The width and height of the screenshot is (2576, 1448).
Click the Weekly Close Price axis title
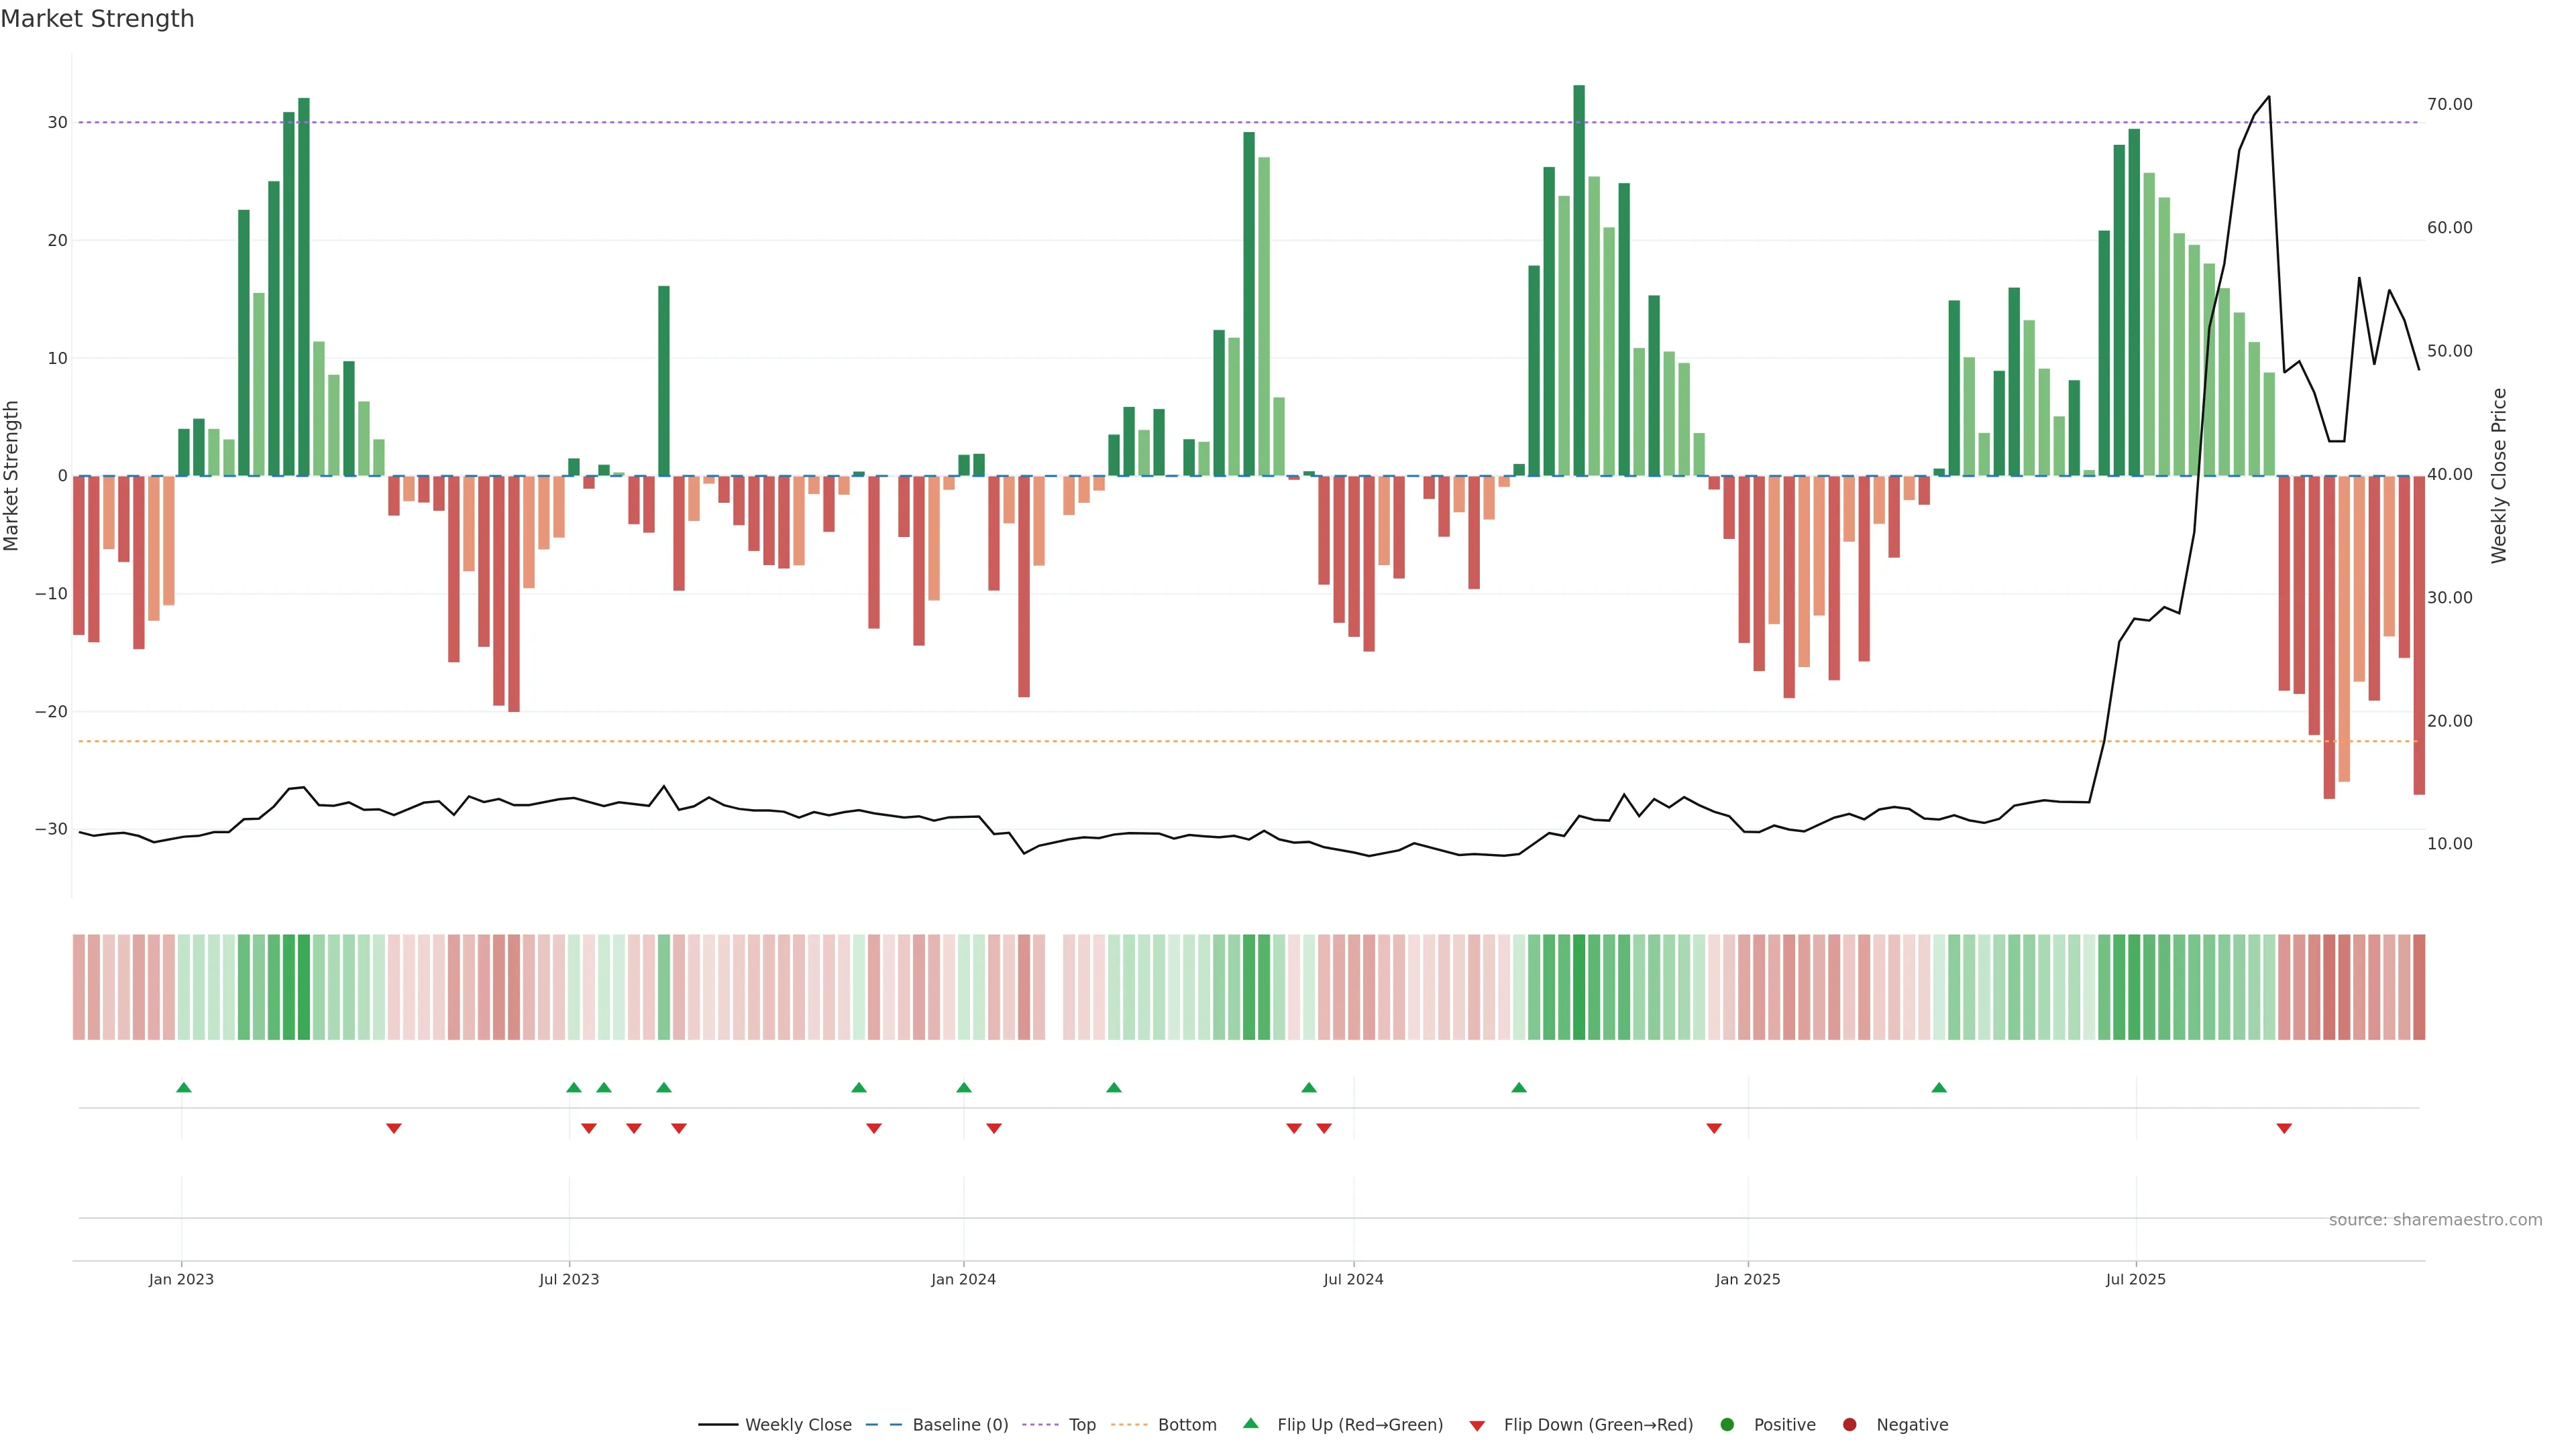point(2498,476)
